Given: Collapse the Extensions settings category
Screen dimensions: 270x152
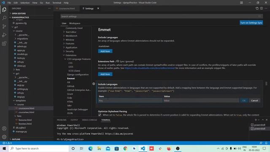Looking at the screenshot, I should tap(64, 55).
